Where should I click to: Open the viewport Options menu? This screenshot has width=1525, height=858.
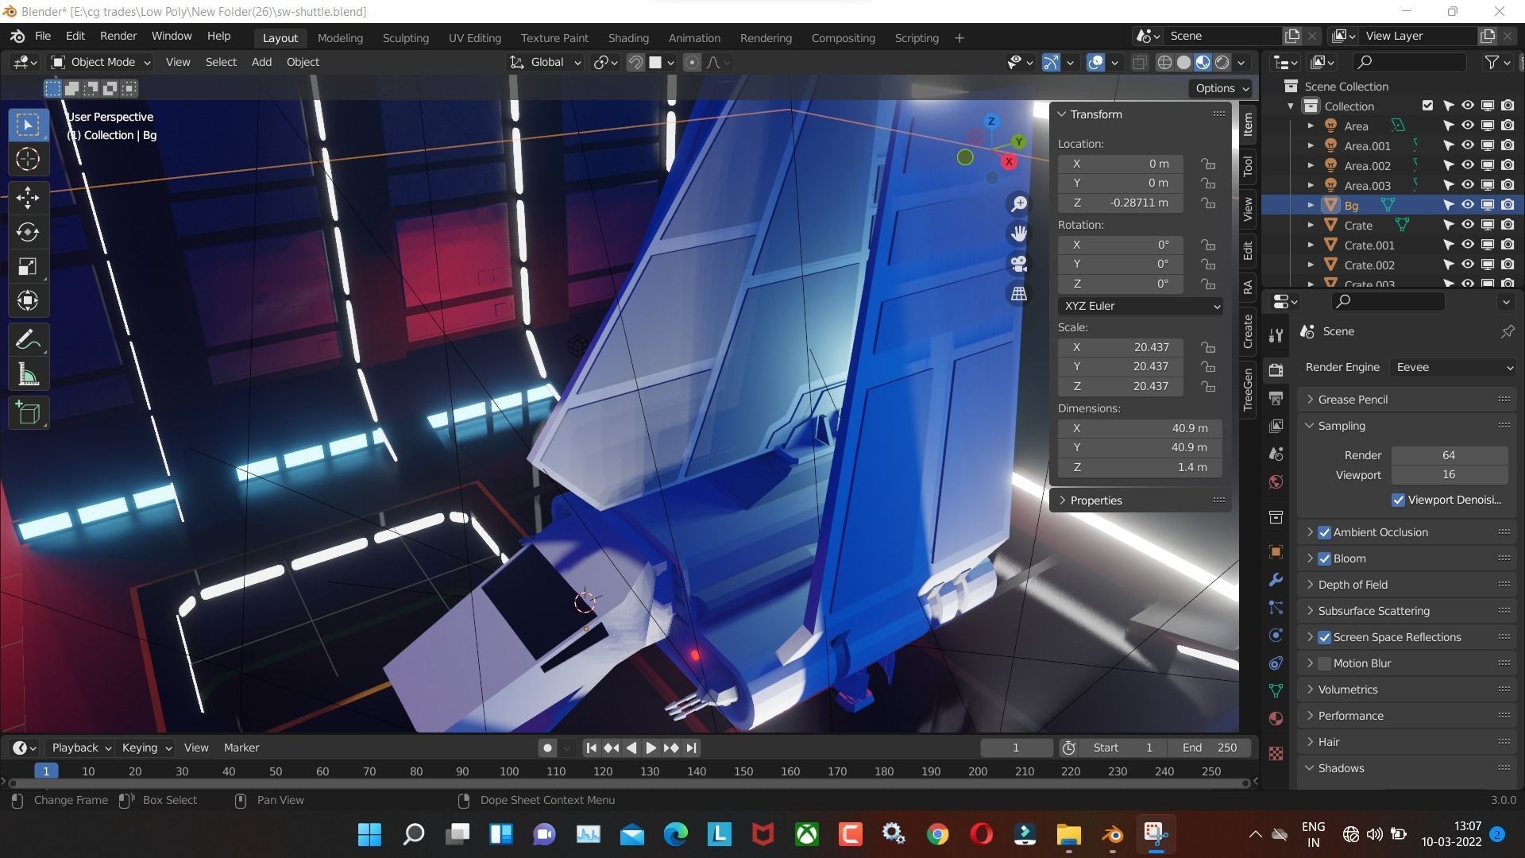(x=1220, y=88)
